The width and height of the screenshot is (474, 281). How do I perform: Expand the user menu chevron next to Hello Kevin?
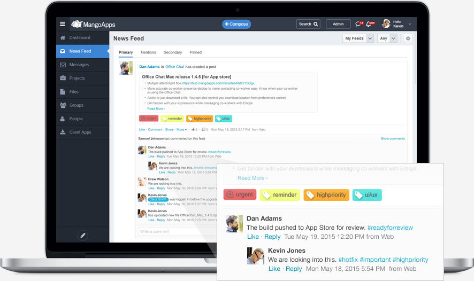tap(410, 24)
